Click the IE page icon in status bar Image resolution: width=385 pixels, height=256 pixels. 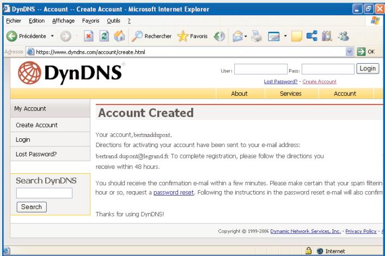[x=7, y=251]
